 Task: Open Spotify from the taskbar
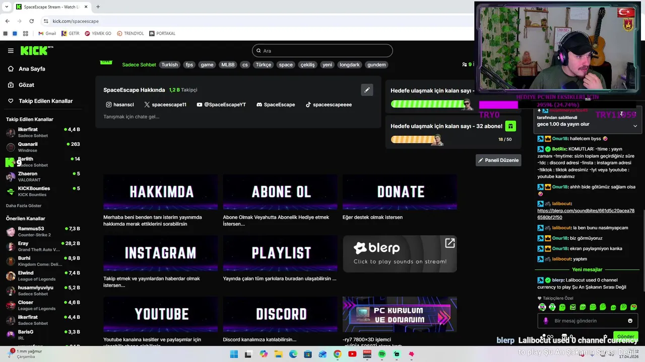click(x=382, y=354)
